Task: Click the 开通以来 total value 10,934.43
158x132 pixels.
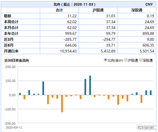Action: click(x=68, y=51)
